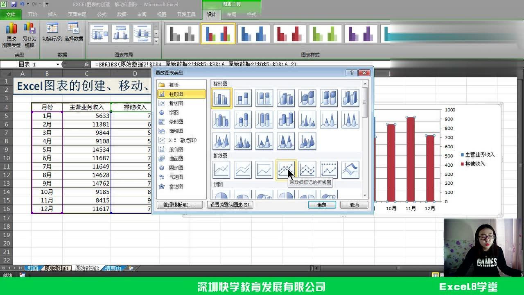Open the quick access toolbar customize dropdown
This screenshot has height=295, width=524.
point(47,5)
